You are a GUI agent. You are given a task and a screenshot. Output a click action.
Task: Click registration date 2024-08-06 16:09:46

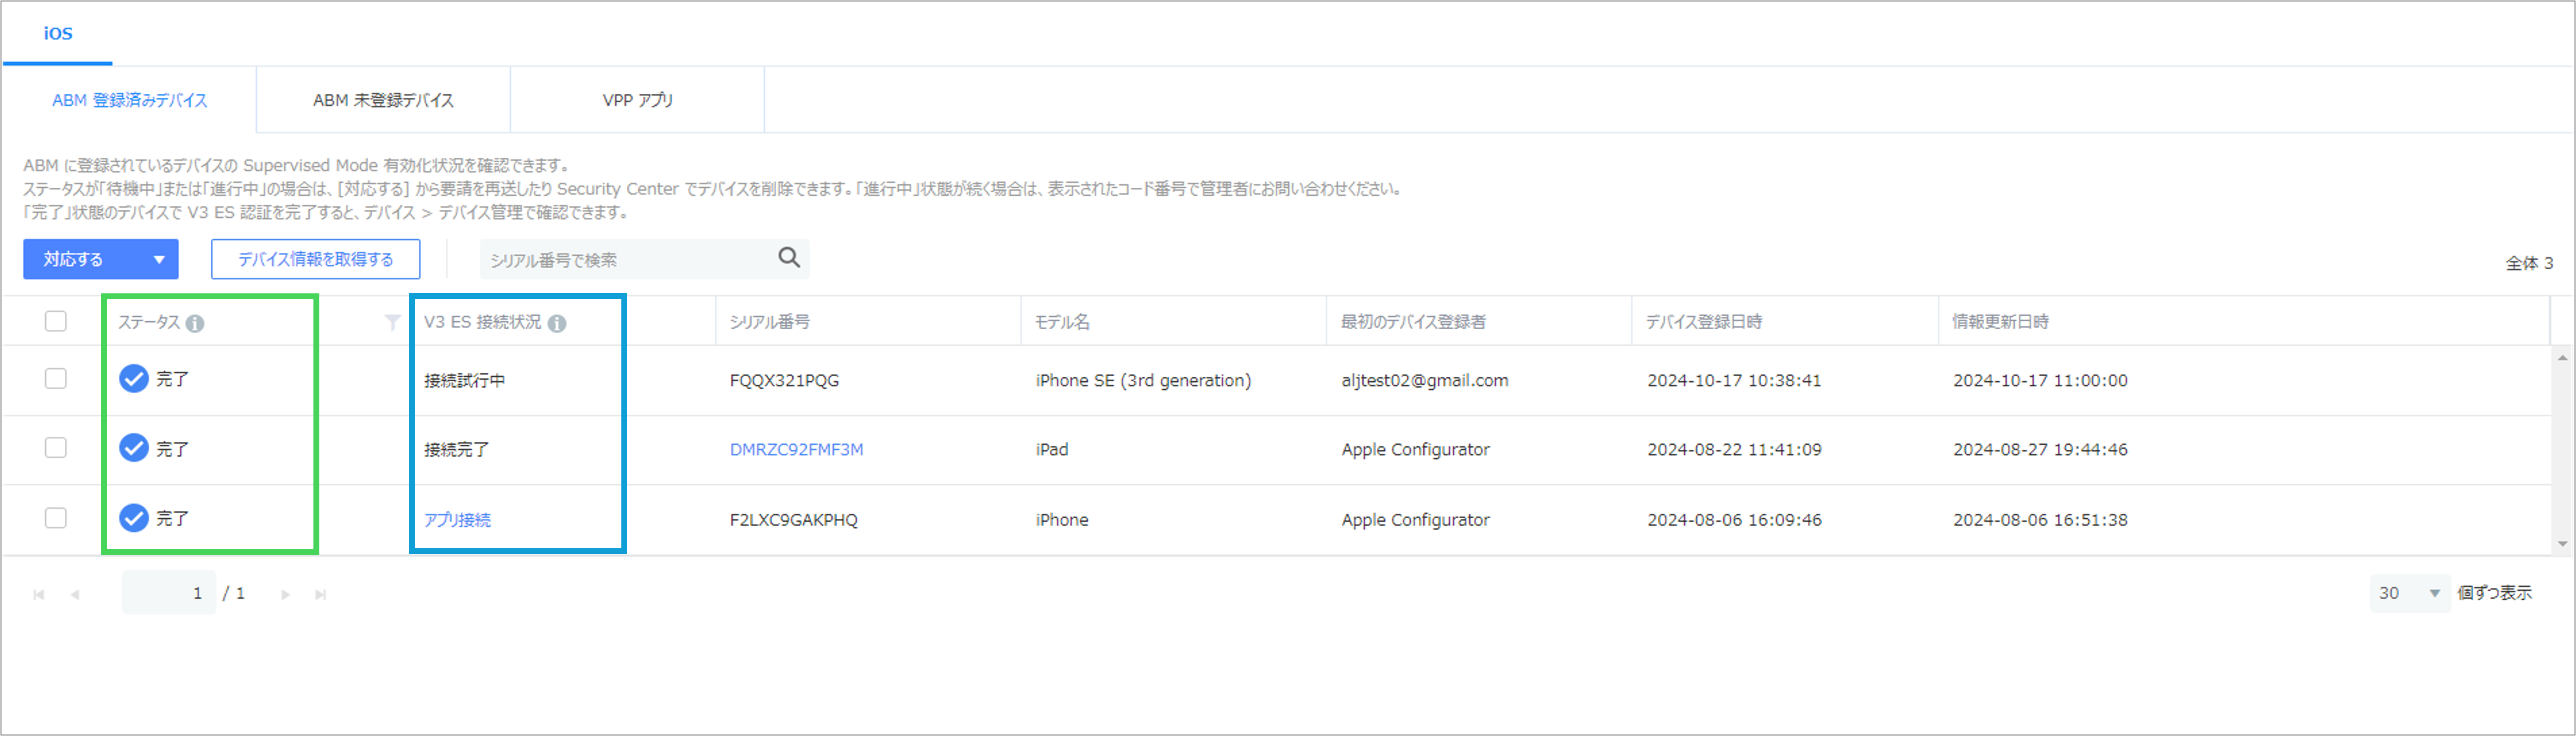(1734, 520)
